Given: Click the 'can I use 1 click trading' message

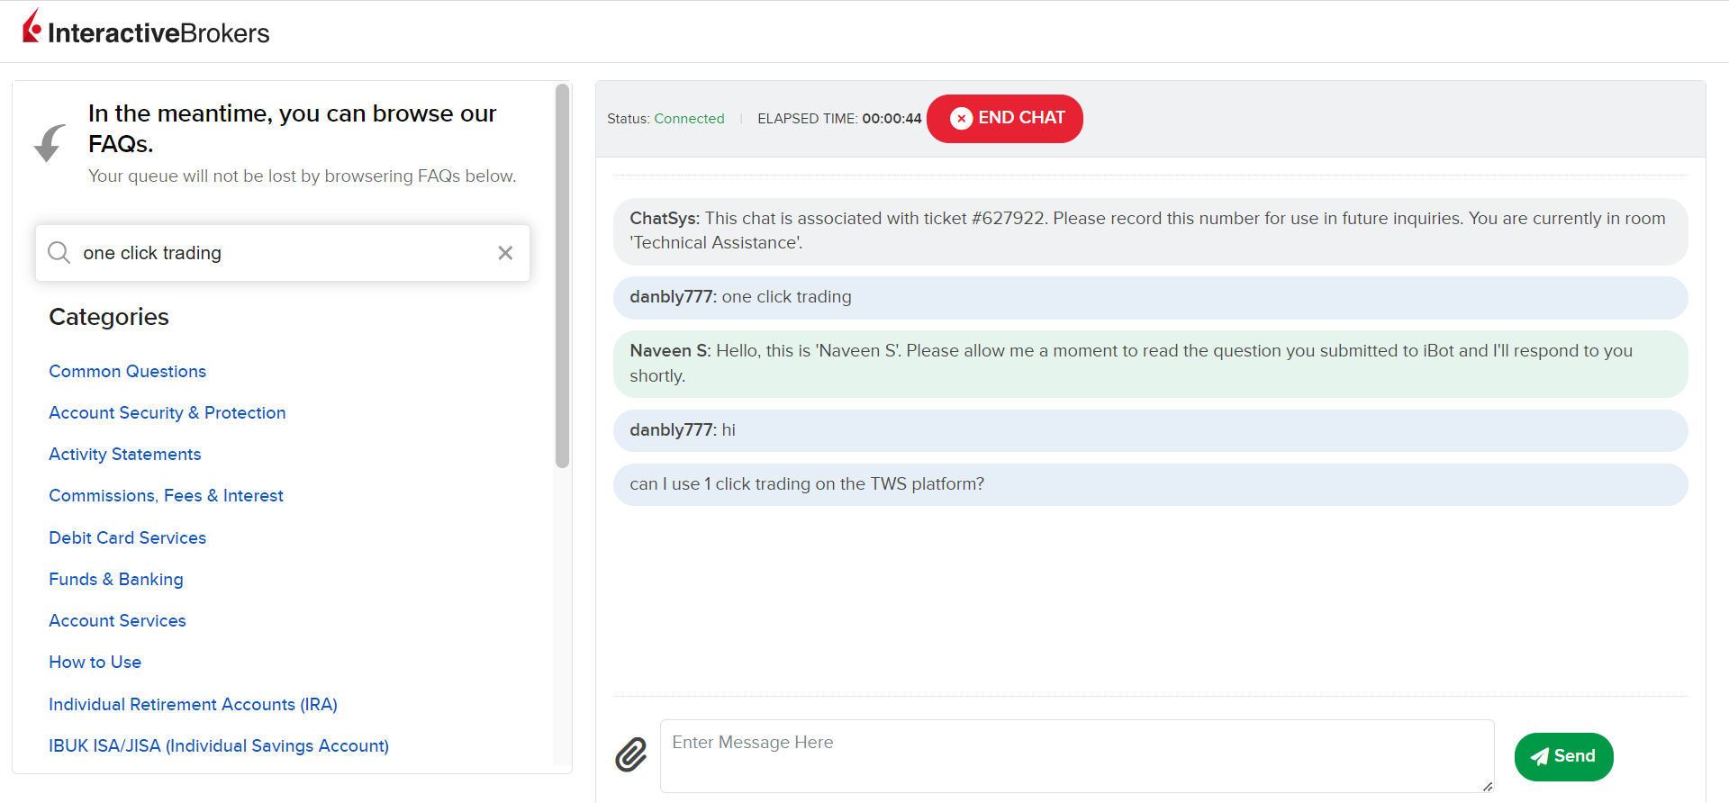Looking at the screenshot, I should pyautogui.click(x=1151, y=484).
